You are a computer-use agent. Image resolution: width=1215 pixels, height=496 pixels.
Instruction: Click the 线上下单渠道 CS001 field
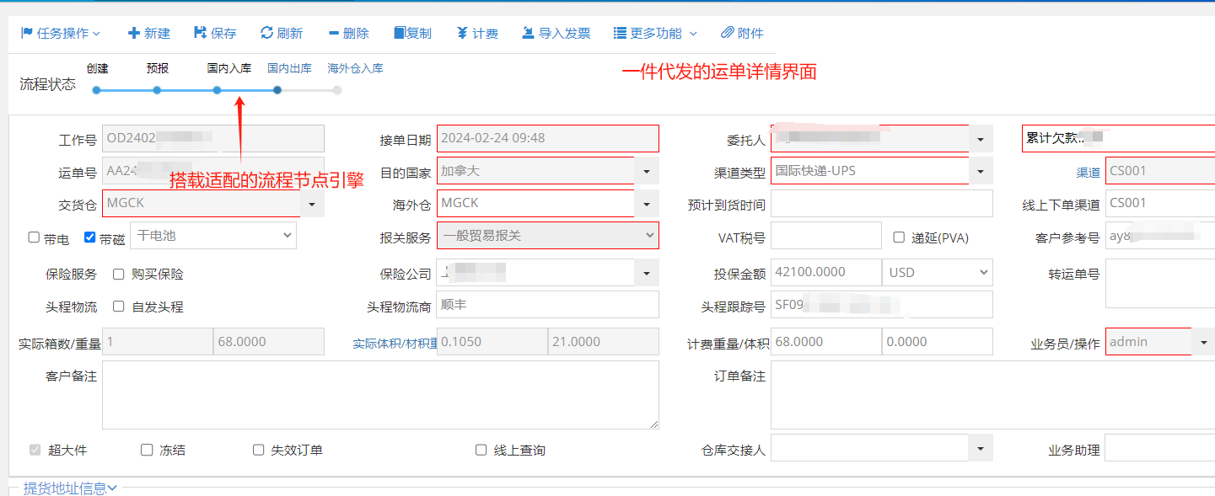1160,204
